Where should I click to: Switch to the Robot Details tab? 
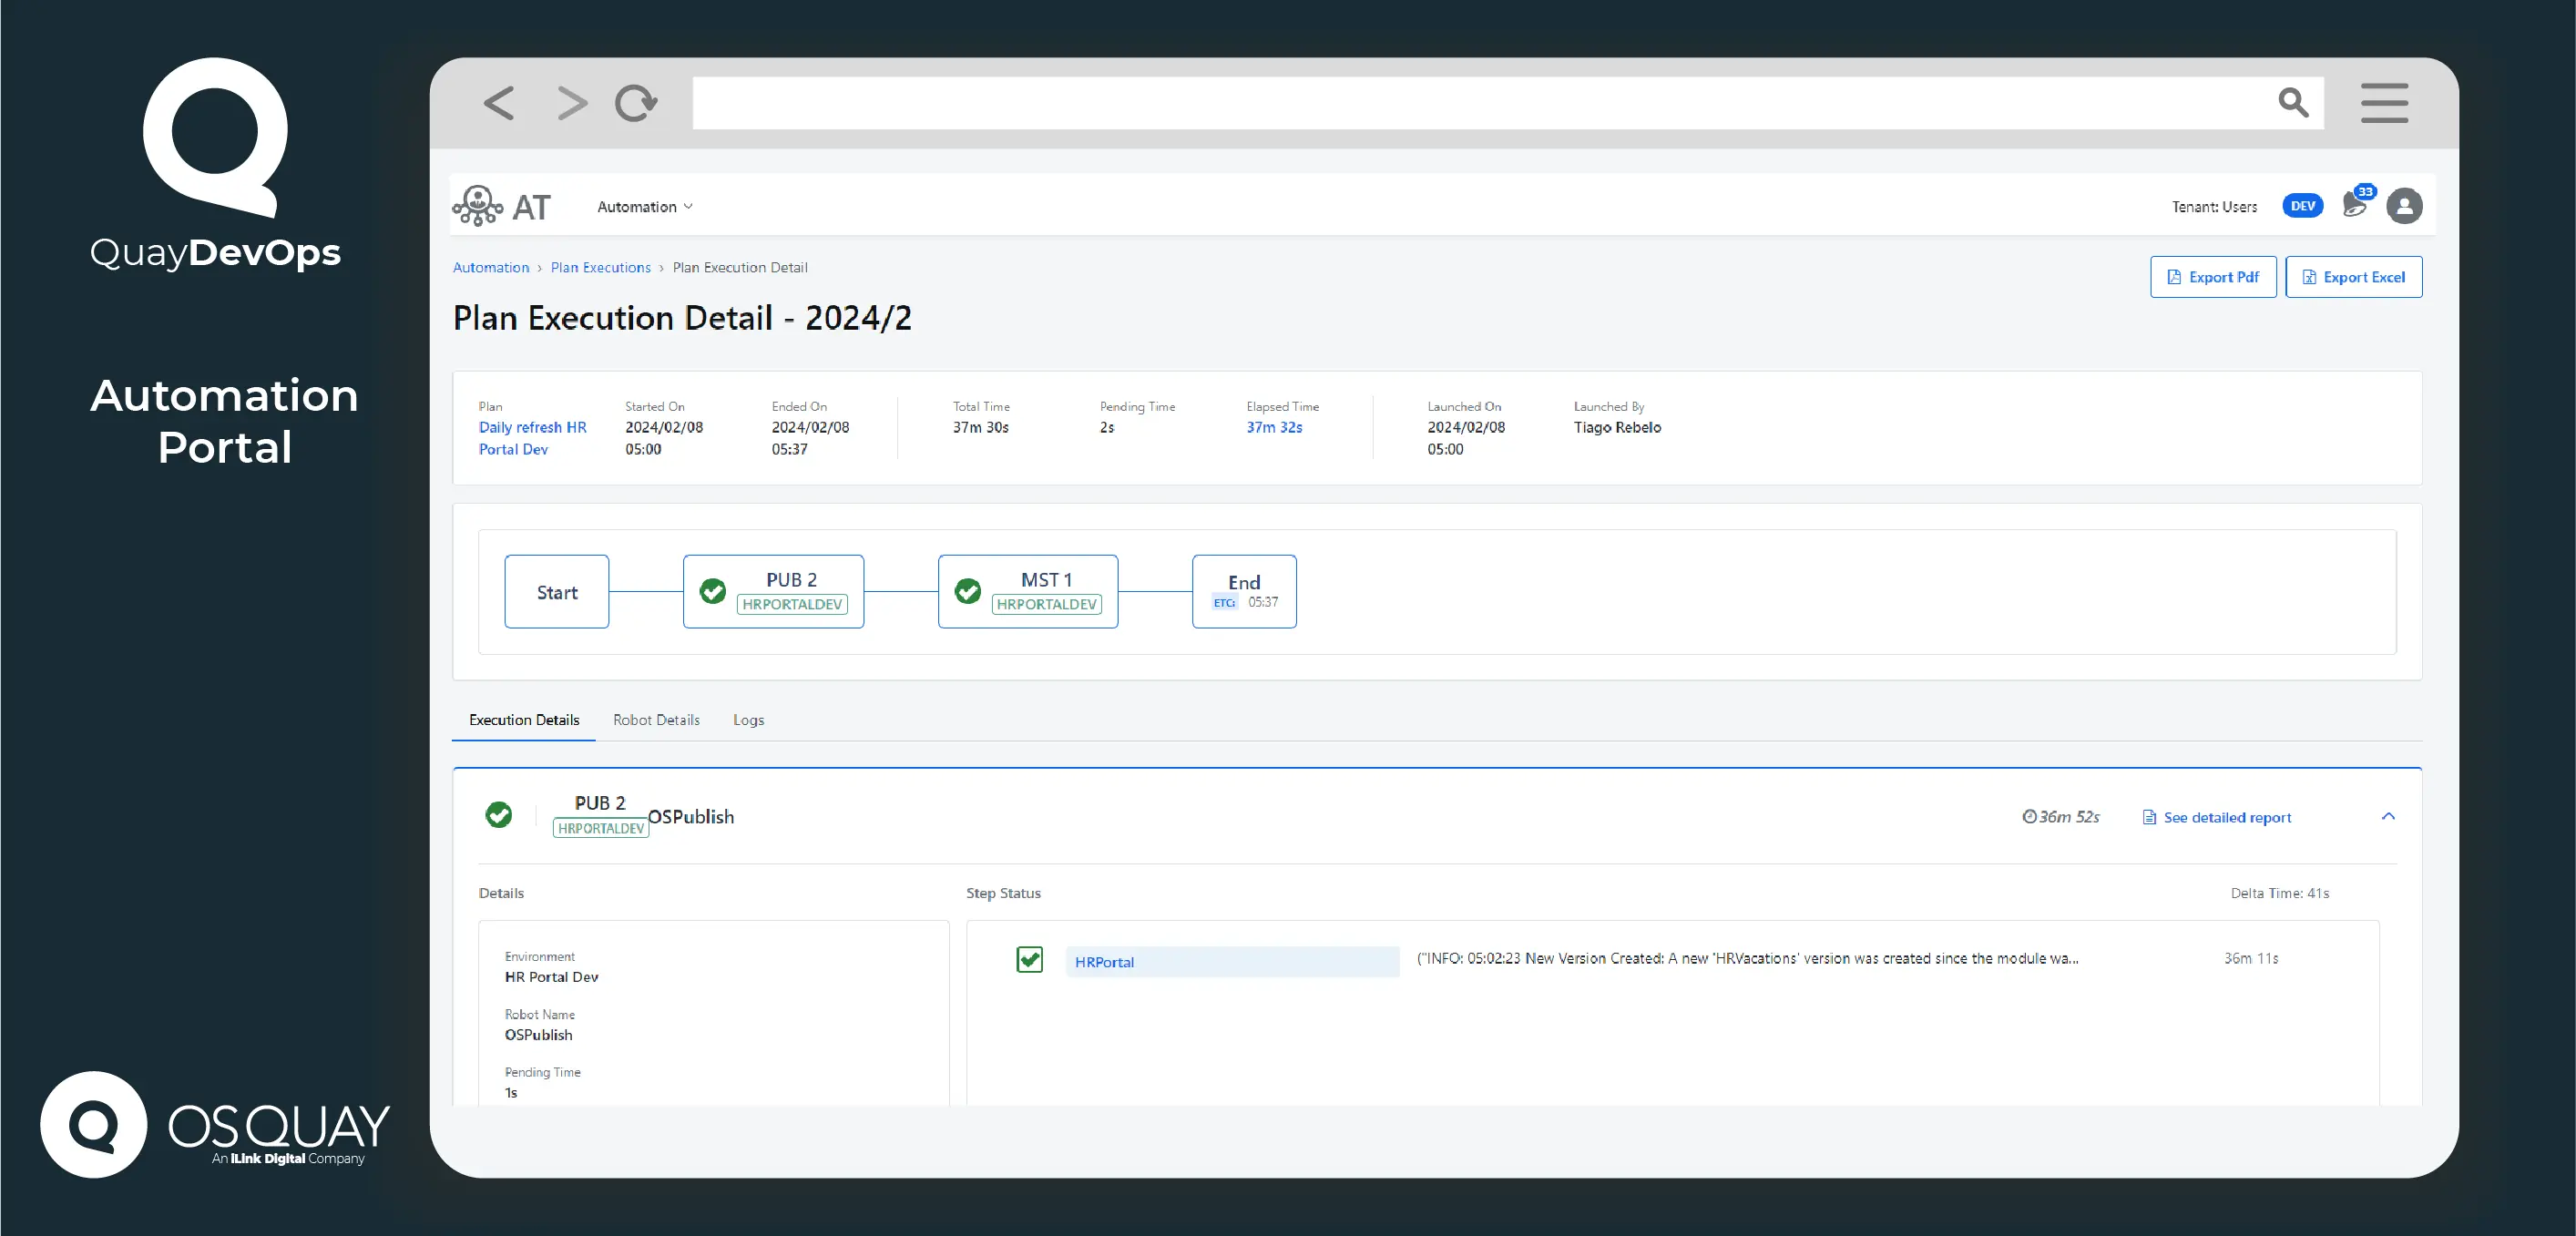[x=656, y=719]
